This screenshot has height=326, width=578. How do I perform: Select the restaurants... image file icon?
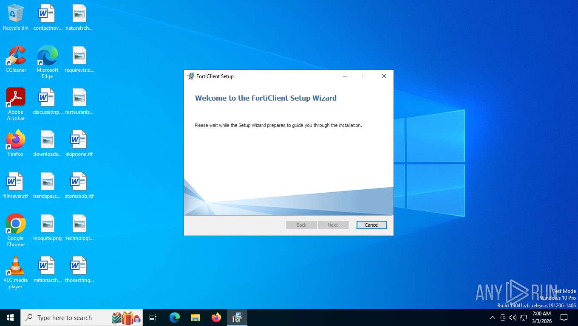(x=79, y=102)
